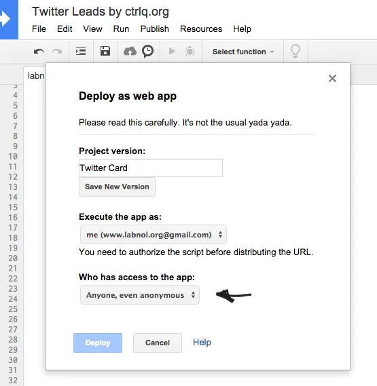Click the blue arrow home logo
This screenshot has width=377, height=386.
click(x=9, y=19)
